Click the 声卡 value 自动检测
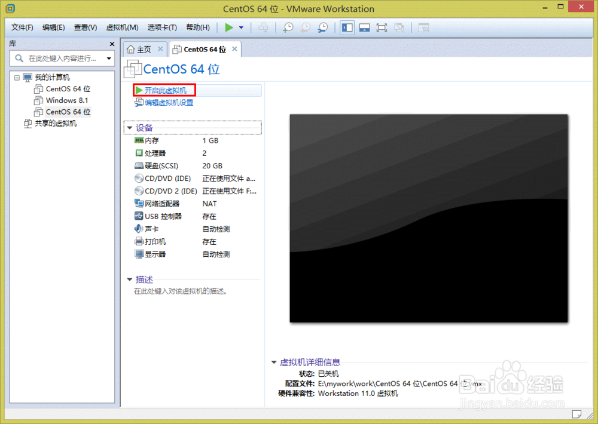Viewport: 598px width, 424px height. [216, 229]
